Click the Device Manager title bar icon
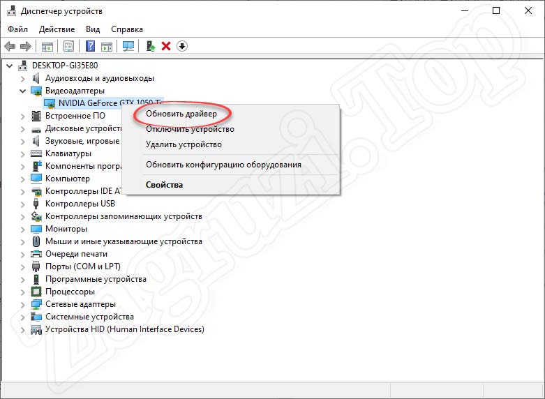 11,10
